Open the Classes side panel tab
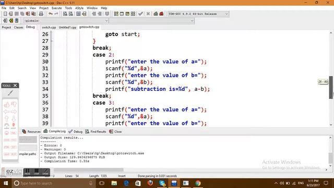The height and width of the screenshot is (188, 334). [x=19, y=27]
